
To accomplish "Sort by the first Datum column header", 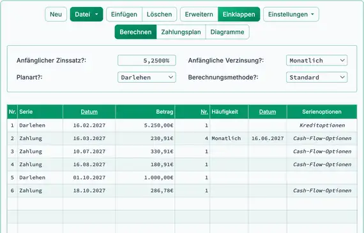I will [x=89, y=112].
